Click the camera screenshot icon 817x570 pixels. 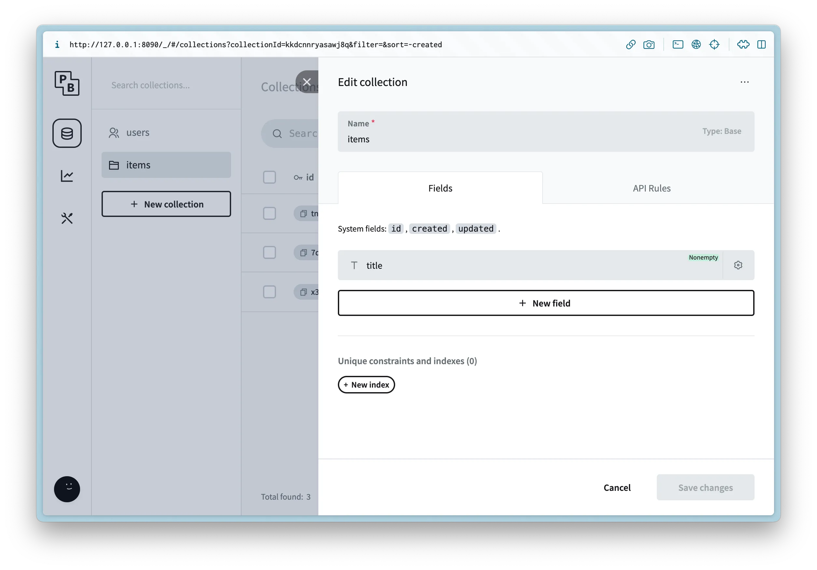pyautogui.click(x=648, y=45)
